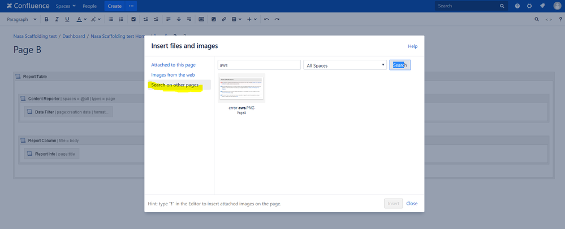Click the Create button

(115, 6)
